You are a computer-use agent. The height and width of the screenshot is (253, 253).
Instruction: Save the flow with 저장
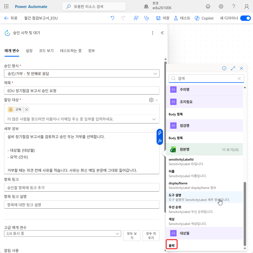coord(163,18)
